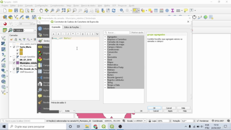This screenshot has height=130, width=231.
Task: Select the Identify Features tool
Action: (122, 10)
